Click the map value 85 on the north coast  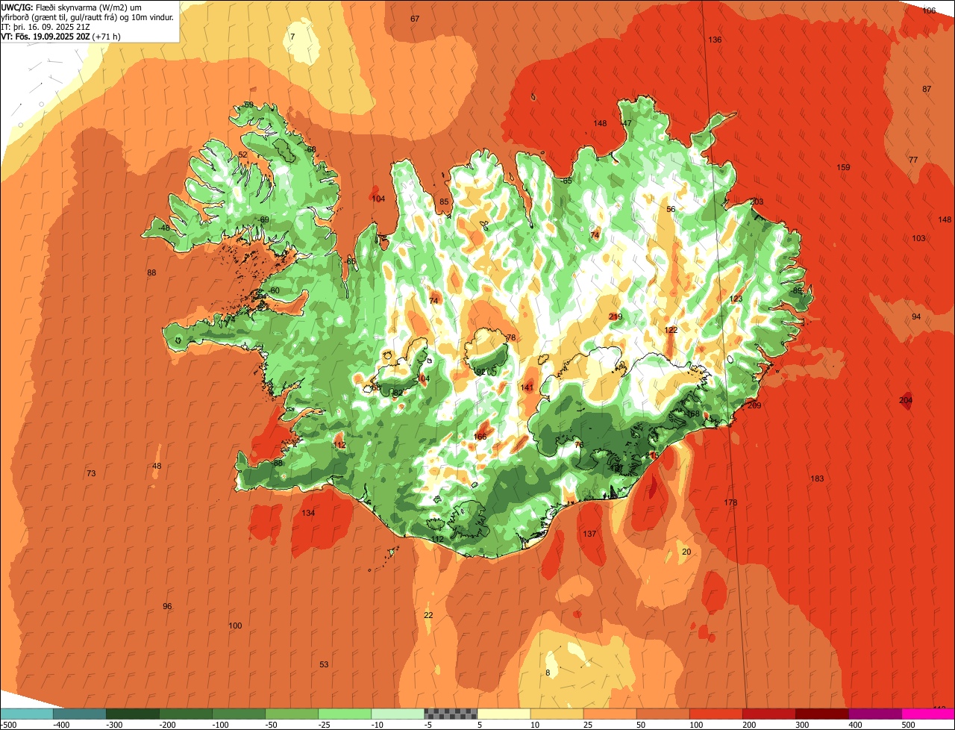point(444,202)
